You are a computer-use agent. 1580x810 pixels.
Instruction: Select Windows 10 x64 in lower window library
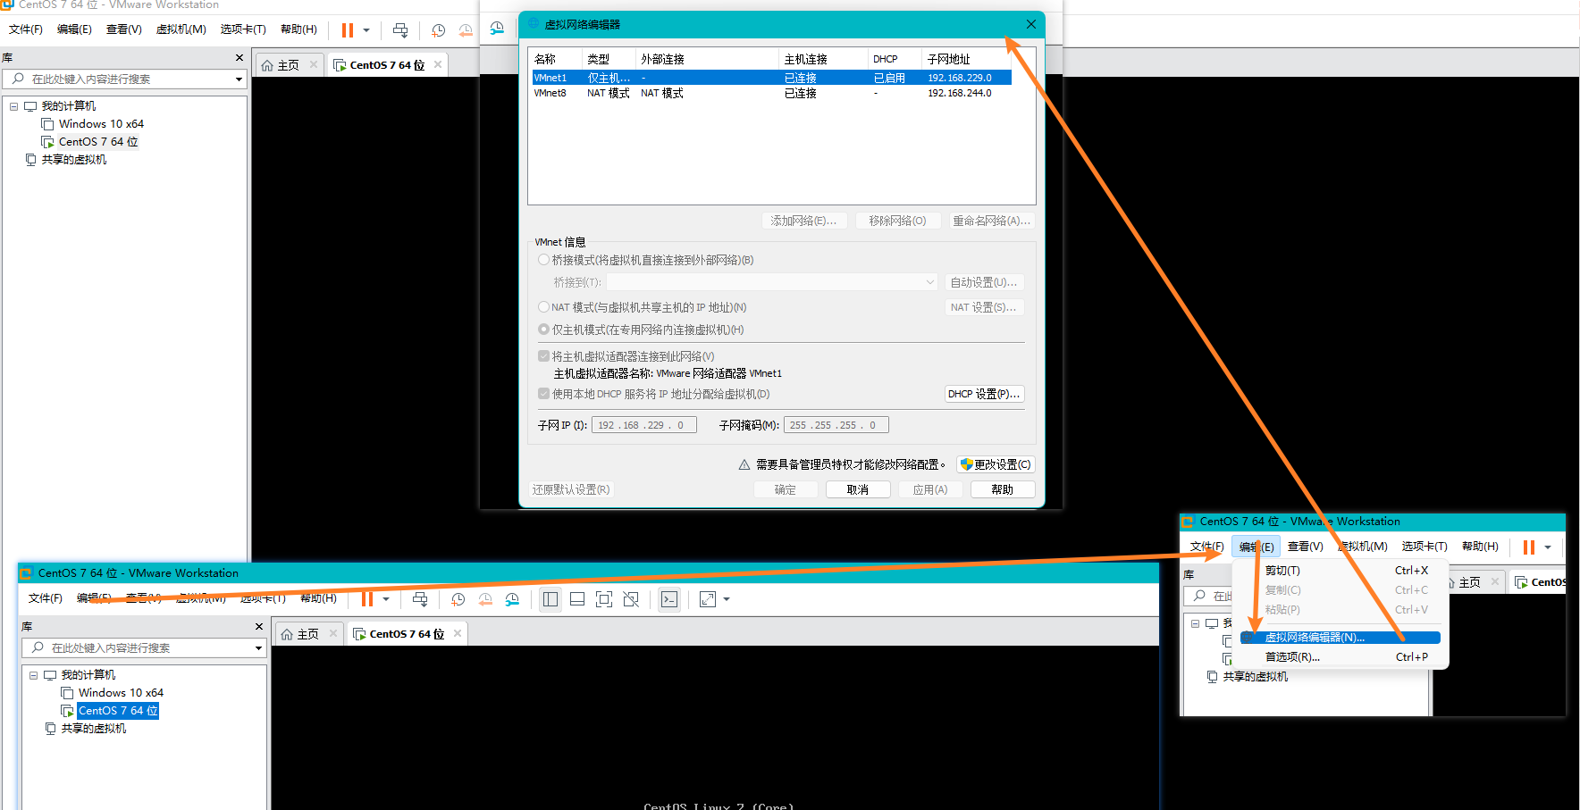121,693
